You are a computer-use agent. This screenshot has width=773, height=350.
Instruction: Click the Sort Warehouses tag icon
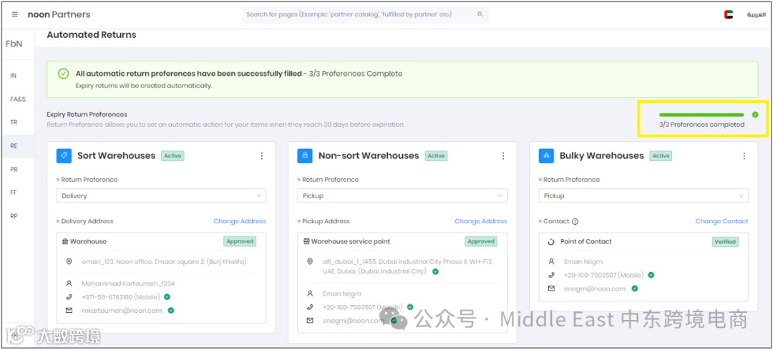point(64,156)
